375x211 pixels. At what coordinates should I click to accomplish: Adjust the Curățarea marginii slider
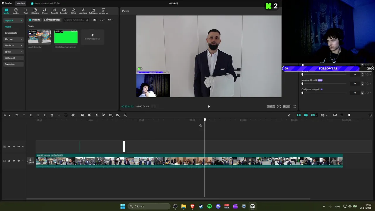(x=324, y=93)
